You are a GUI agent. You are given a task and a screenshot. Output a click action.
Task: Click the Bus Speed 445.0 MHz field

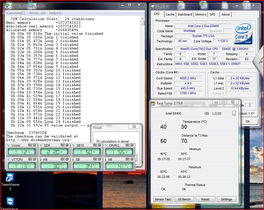pos(188,88)
